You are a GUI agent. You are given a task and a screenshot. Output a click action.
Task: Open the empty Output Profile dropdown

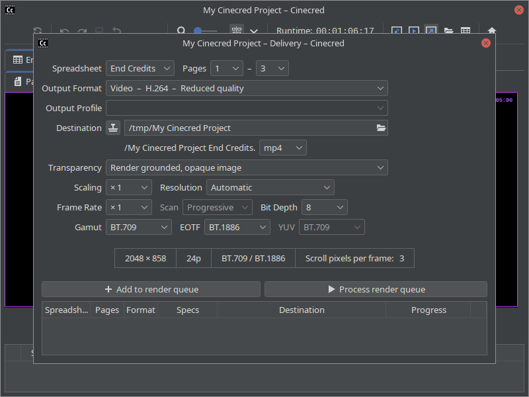click(x=247, y=108)
